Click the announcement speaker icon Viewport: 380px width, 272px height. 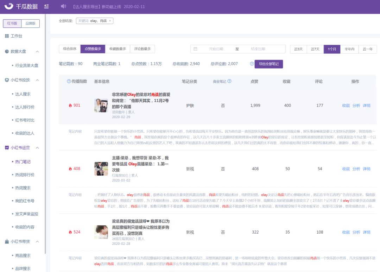tap(63, 6)
